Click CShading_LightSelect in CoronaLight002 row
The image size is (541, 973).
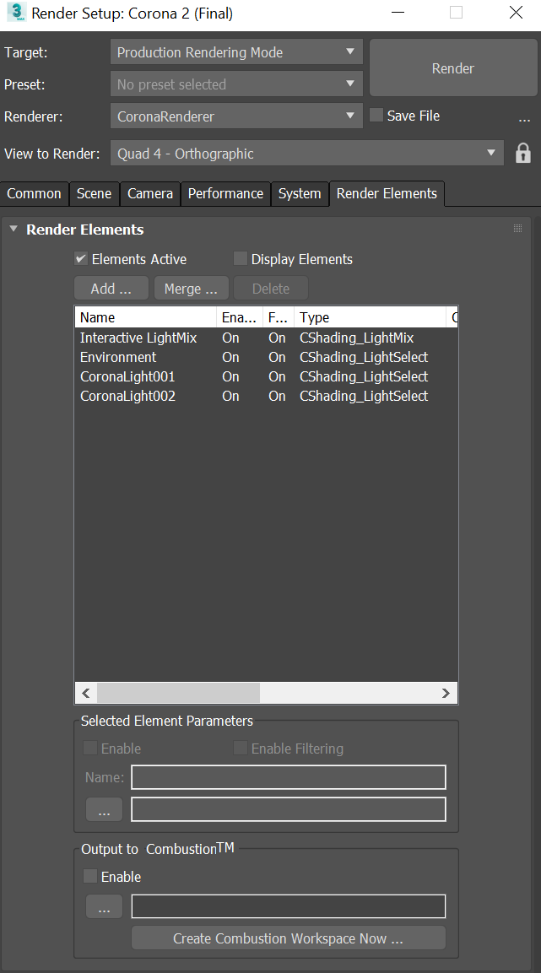[x=364, y=396]
